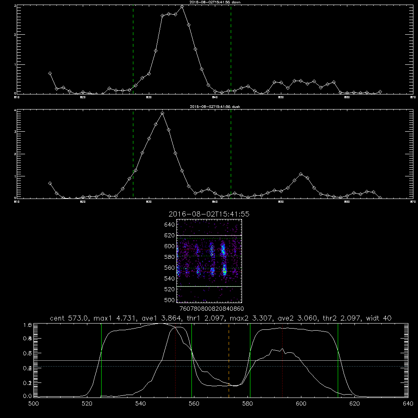
Task: Click the bottom axis label 520
Action: pos(87,404)
